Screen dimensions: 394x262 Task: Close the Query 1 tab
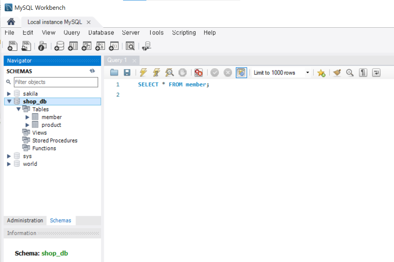click(x=134, y=61)
